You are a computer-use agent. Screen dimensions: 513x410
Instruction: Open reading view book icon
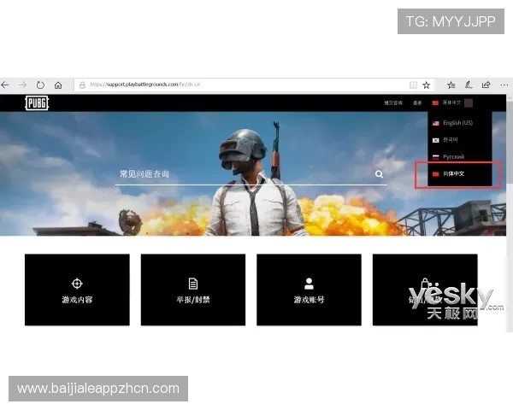413,85
